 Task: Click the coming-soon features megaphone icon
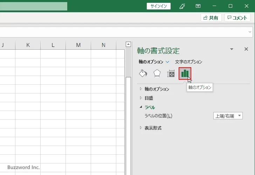182,6
